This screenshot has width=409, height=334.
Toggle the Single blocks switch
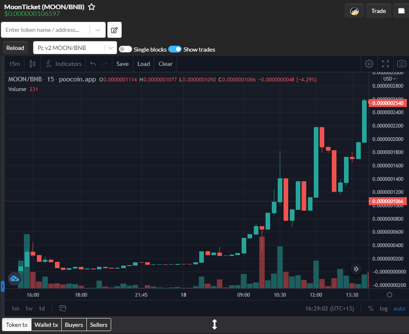click(125, 50)
